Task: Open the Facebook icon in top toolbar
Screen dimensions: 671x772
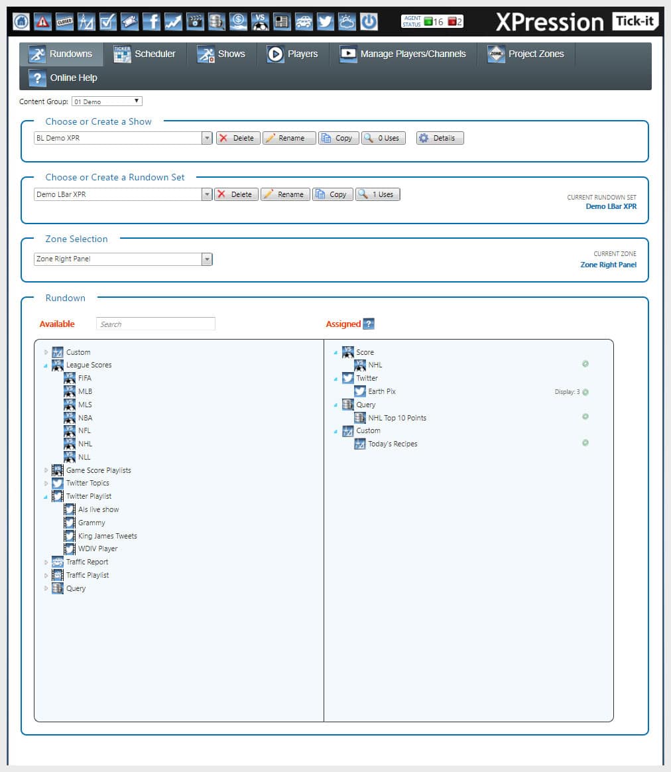Action: [152, 22]
